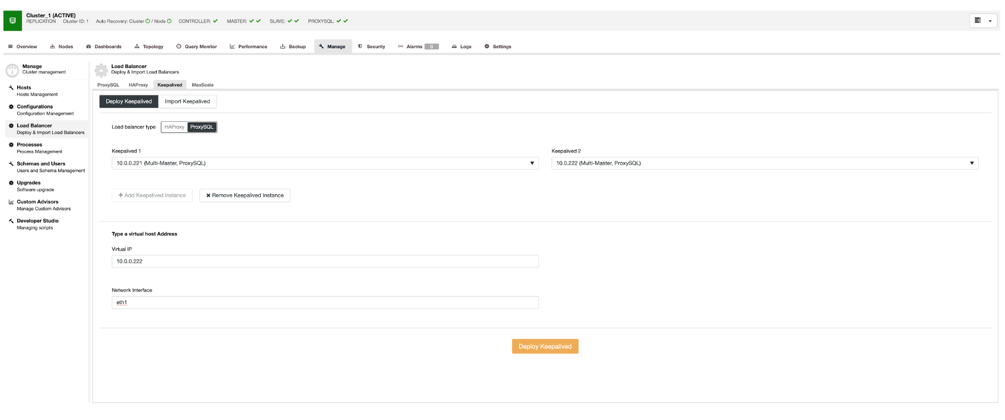
Task: Click the Cluster_1 (ACTIVE) title
Action: tap(51, 16)
